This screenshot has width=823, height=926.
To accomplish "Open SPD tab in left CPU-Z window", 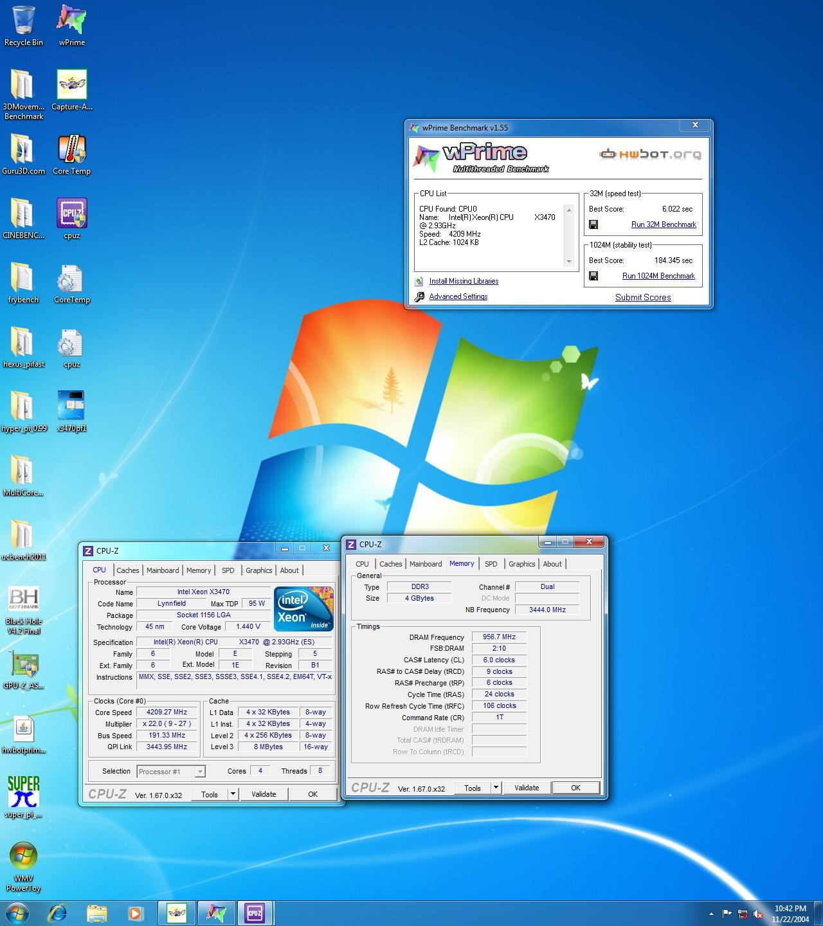I will tap(228, 570).
